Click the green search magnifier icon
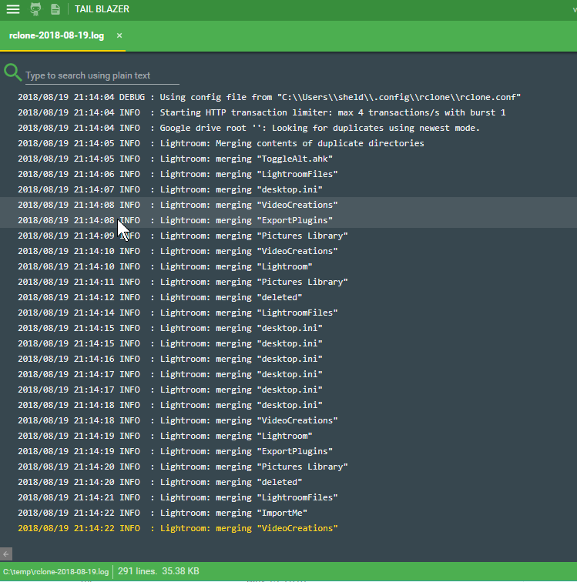The image size is (577, 582). [x=12, y=73]
